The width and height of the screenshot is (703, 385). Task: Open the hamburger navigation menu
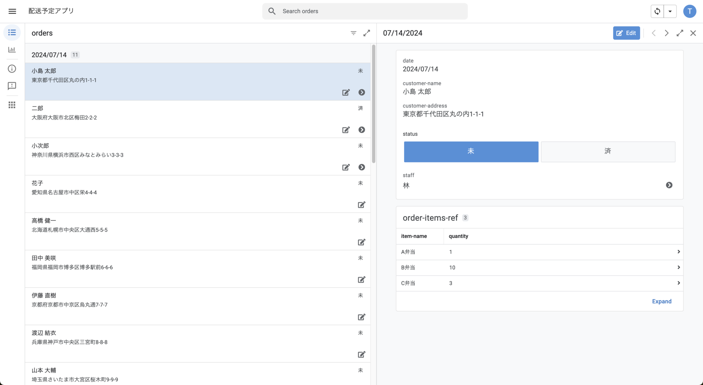pos(12,11)
